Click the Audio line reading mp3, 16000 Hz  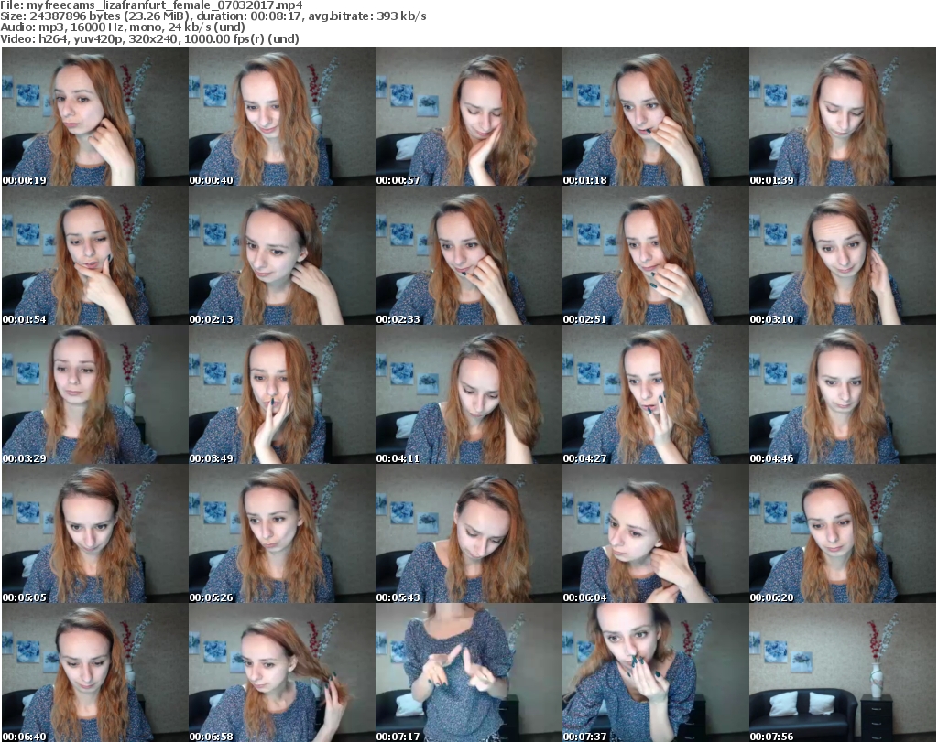coord(123,27)
